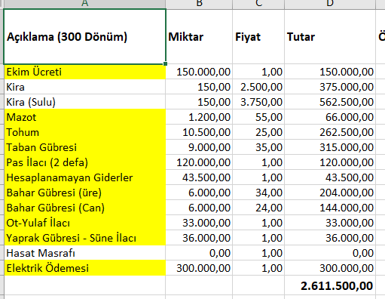The height and width of the screenshot is (299, 385).
Task: Click Kira (Sulu) amount 562.500,00
Action: 330,102
